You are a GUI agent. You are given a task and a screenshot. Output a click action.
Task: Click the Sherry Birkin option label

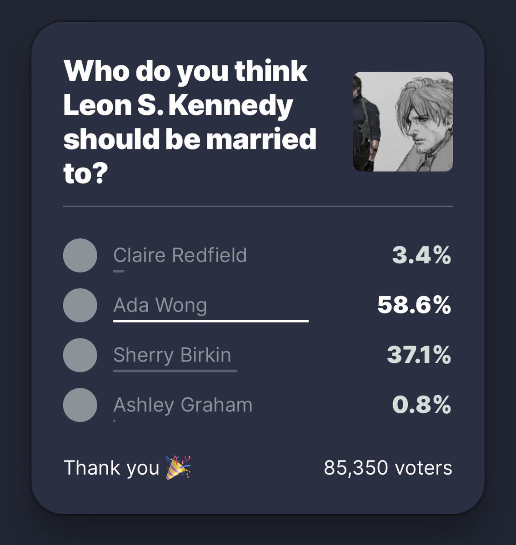pos(172,355)
